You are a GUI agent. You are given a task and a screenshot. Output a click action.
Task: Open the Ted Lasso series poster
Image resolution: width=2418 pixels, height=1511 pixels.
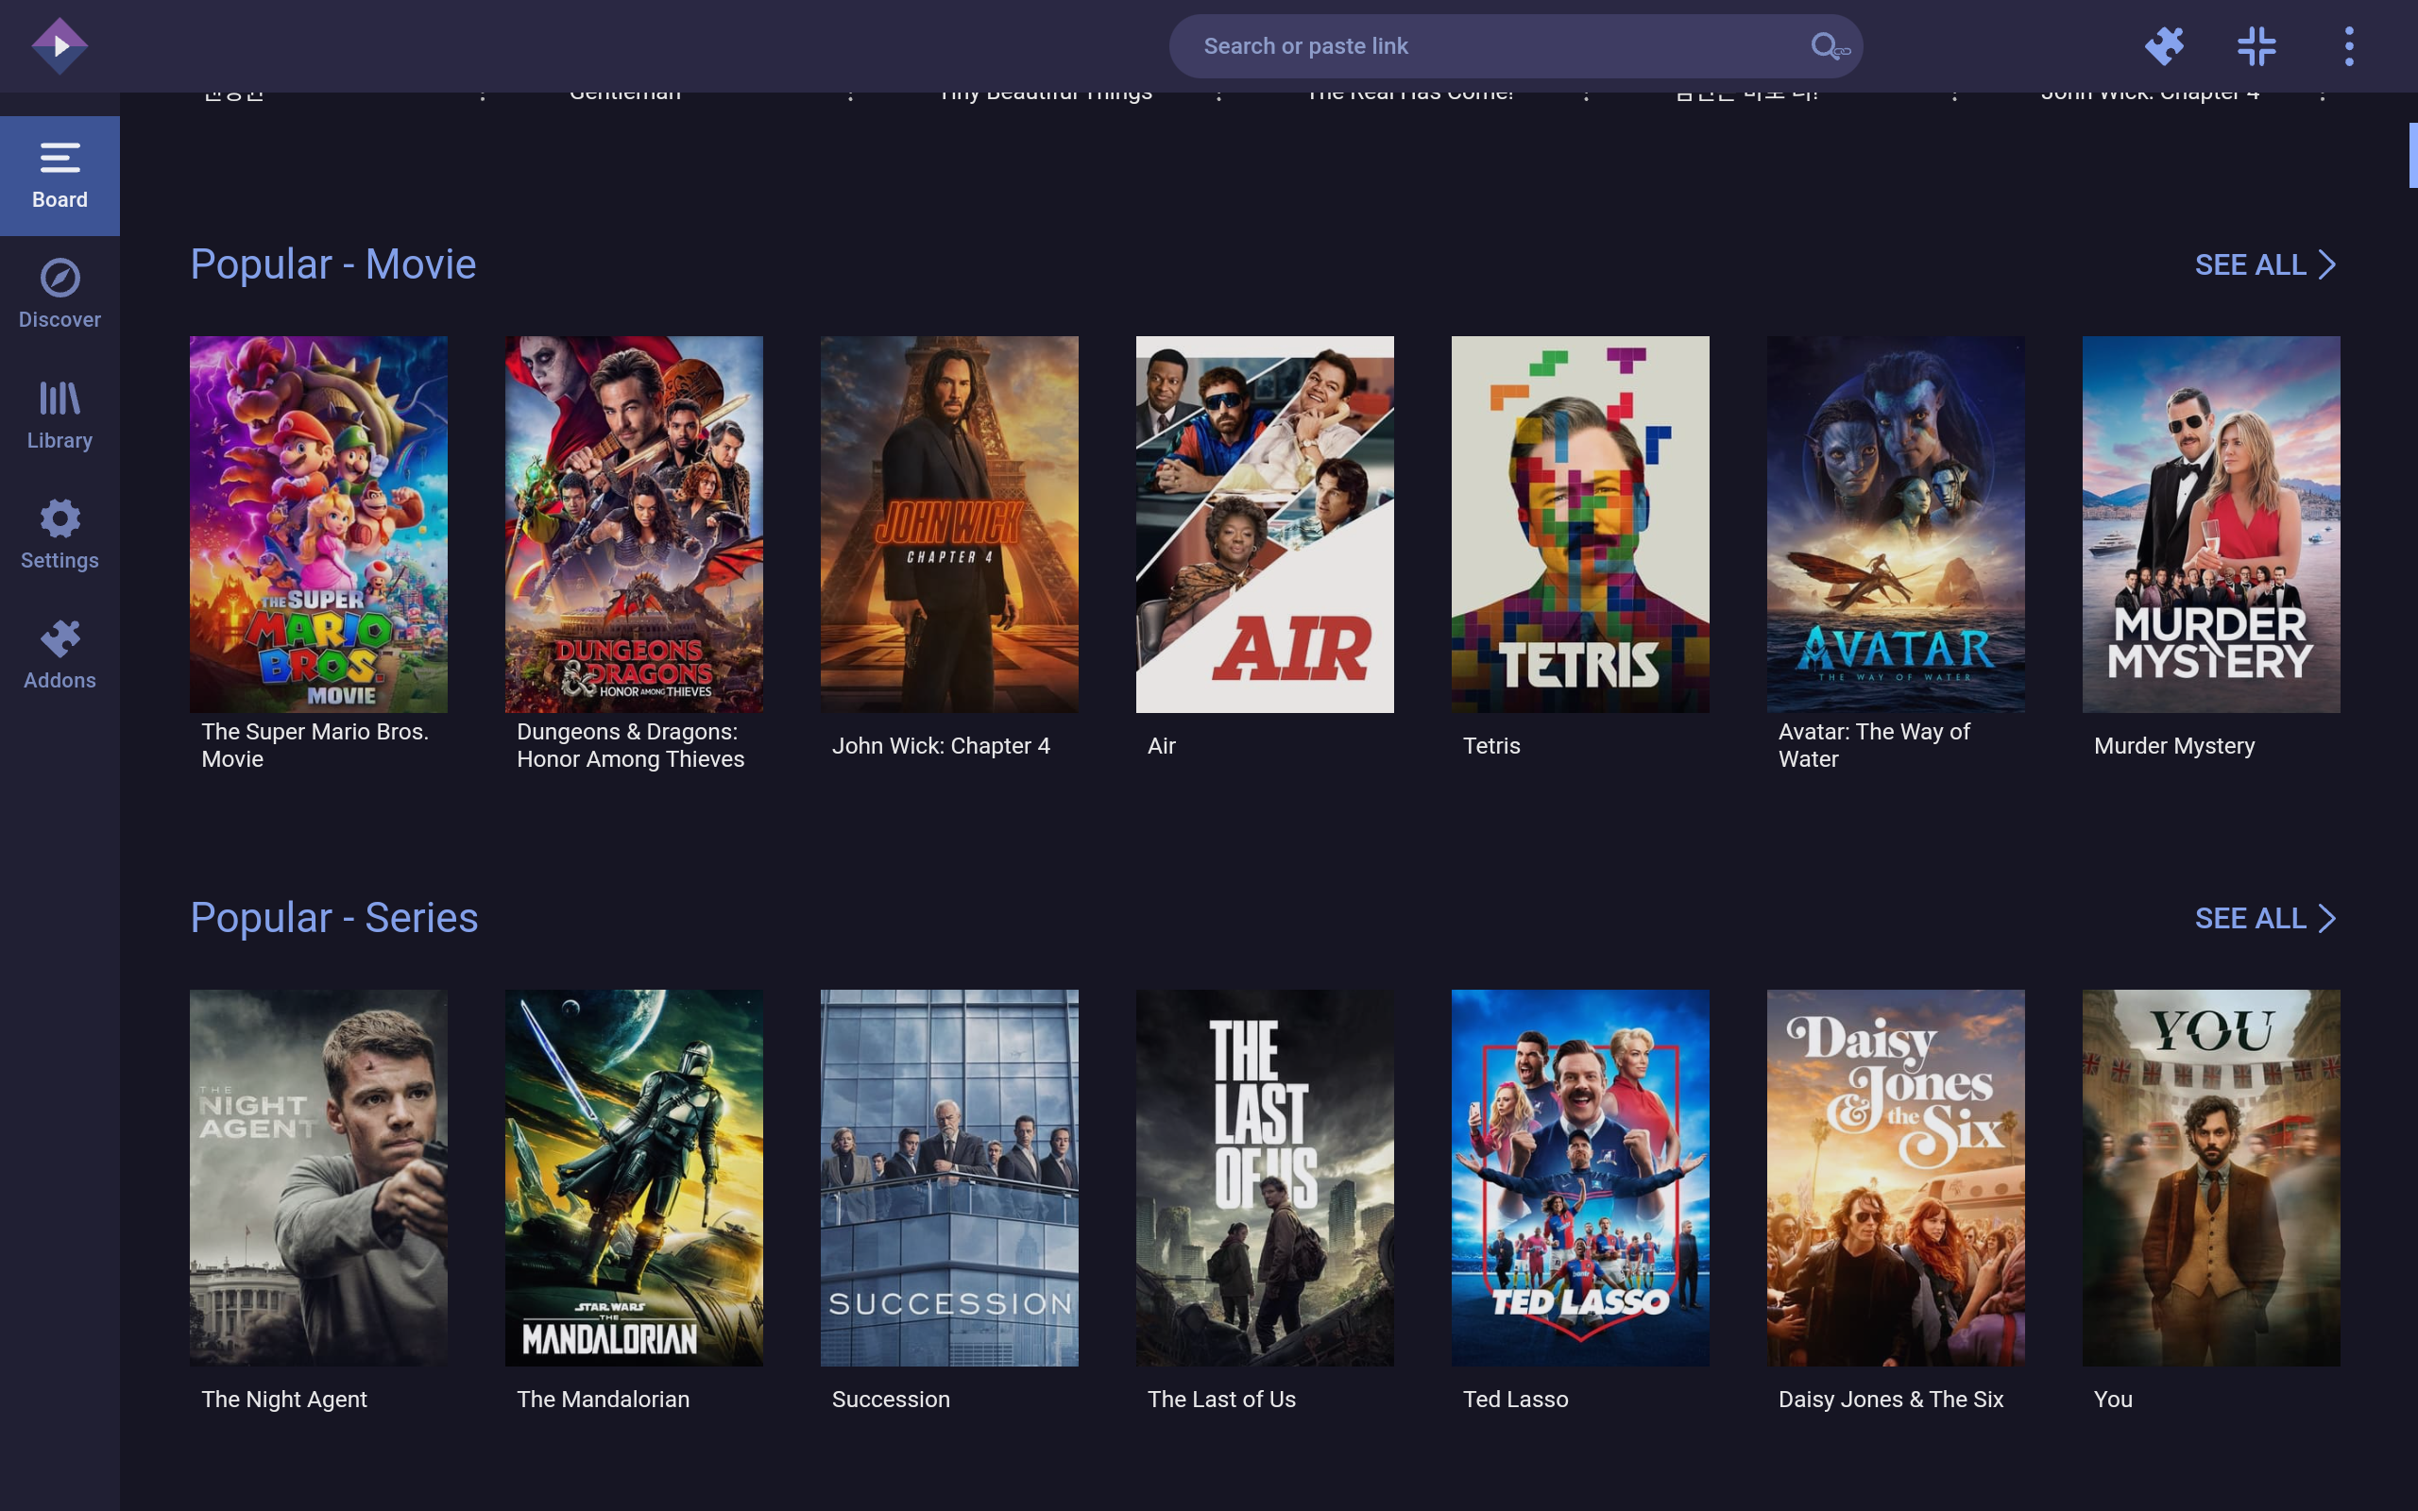[1579, 1178]
